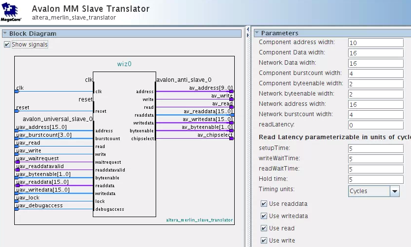Viewport: 411px width, 247px height.
Task: Click the uav_write signal label
Action: pos(28,151)
